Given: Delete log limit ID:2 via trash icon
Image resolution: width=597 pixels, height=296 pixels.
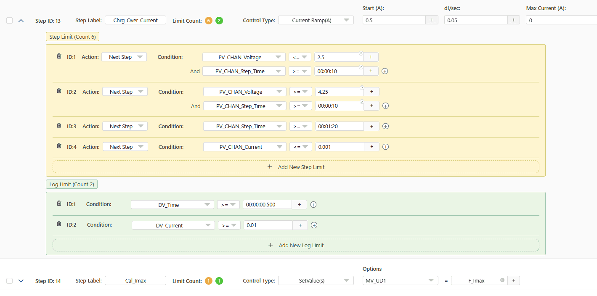Looking at the screenshot, I should pyautogui.click(x=59, y=224).
